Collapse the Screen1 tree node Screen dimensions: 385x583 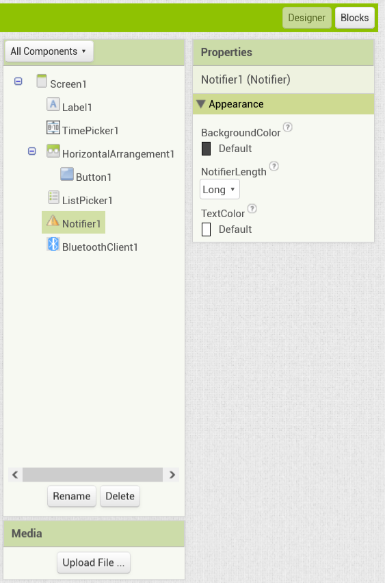pos(18,81)
